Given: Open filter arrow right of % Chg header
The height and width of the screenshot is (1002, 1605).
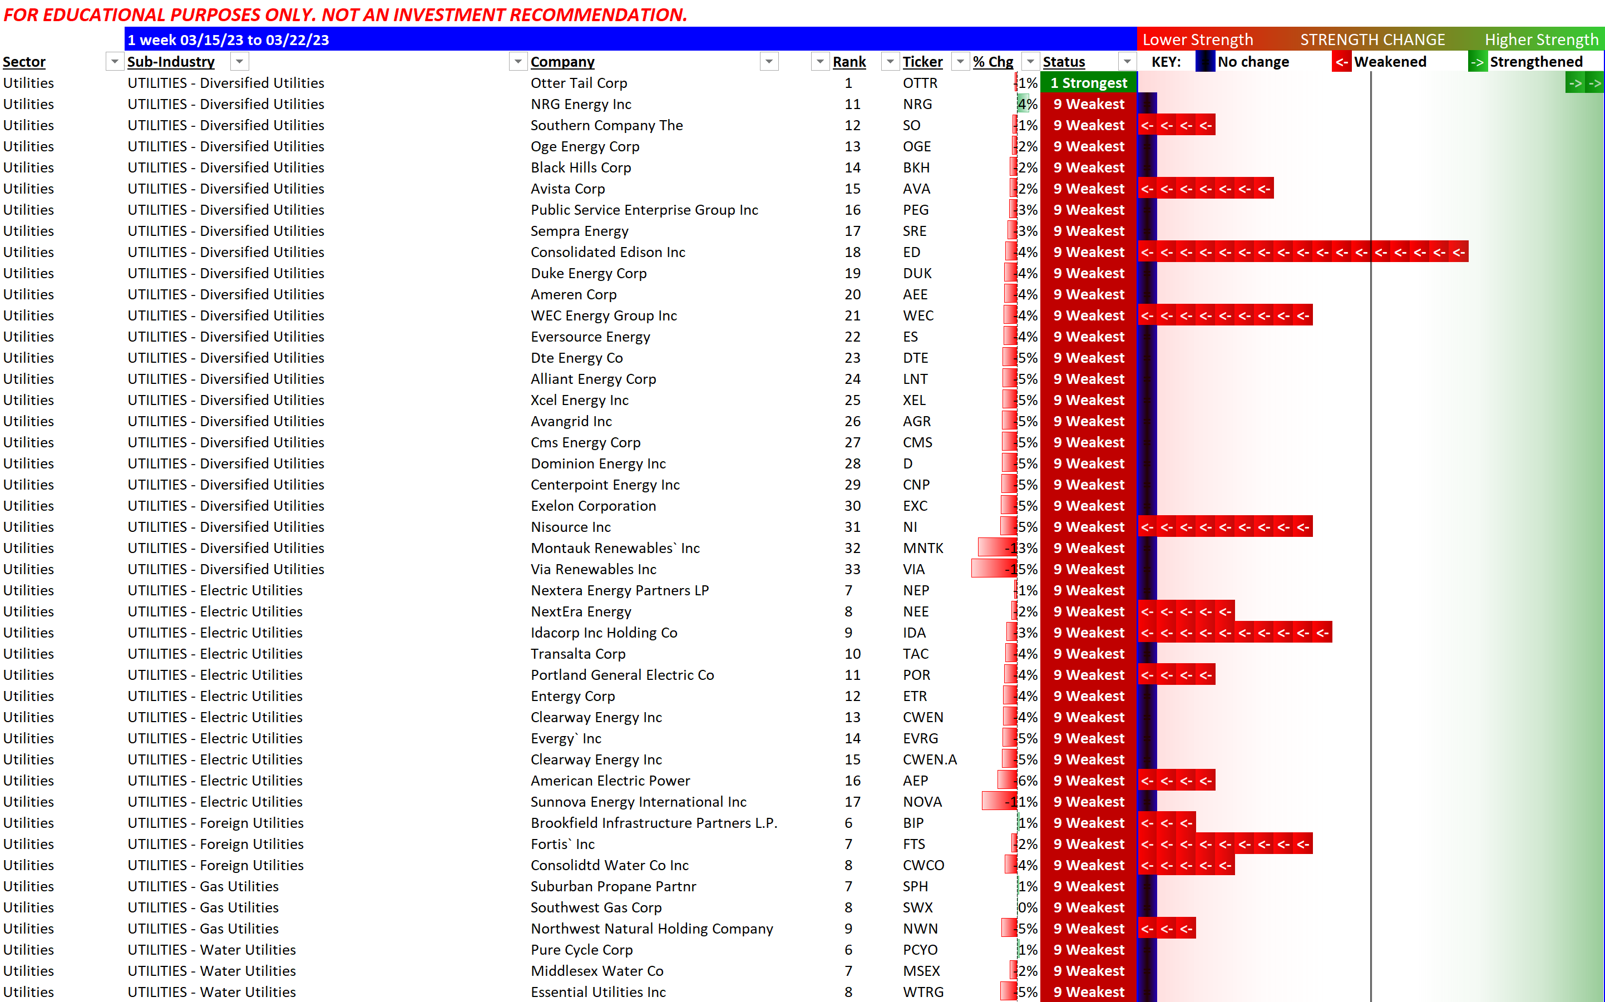Looking at the screenshot, I should point(1030,62).
